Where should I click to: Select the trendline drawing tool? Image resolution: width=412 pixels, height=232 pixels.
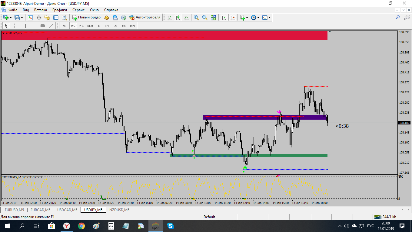(x=51, y=26)
